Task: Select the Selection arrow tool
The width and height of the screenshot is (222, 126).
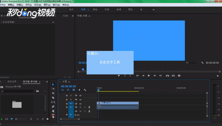Action: [x=53, y=85]
